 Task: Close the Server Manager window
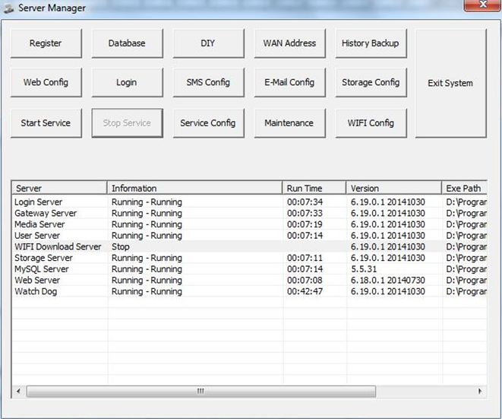(481, 5)
